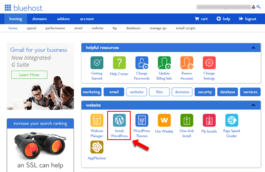
Task: Click the G Suite team photo banner
Action: click(40, 76)
